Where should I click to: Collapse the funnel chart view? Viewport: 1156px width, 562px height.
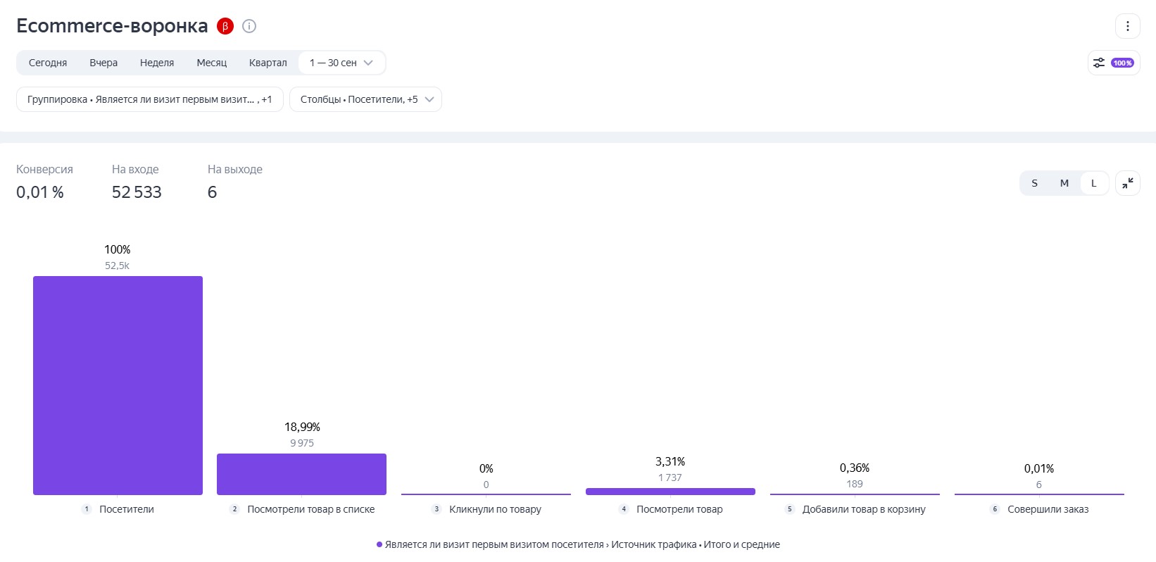click(x=1127, y=183)
